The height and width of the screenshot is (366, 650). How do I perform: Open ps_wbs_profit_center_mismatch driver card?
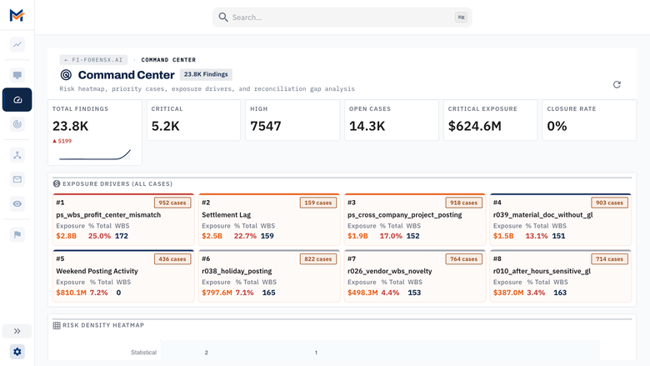[123, 219]
